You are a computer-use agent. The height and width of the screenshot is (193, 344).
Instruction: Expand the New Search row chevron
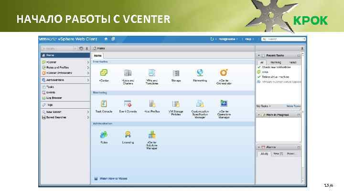(88, 112)
